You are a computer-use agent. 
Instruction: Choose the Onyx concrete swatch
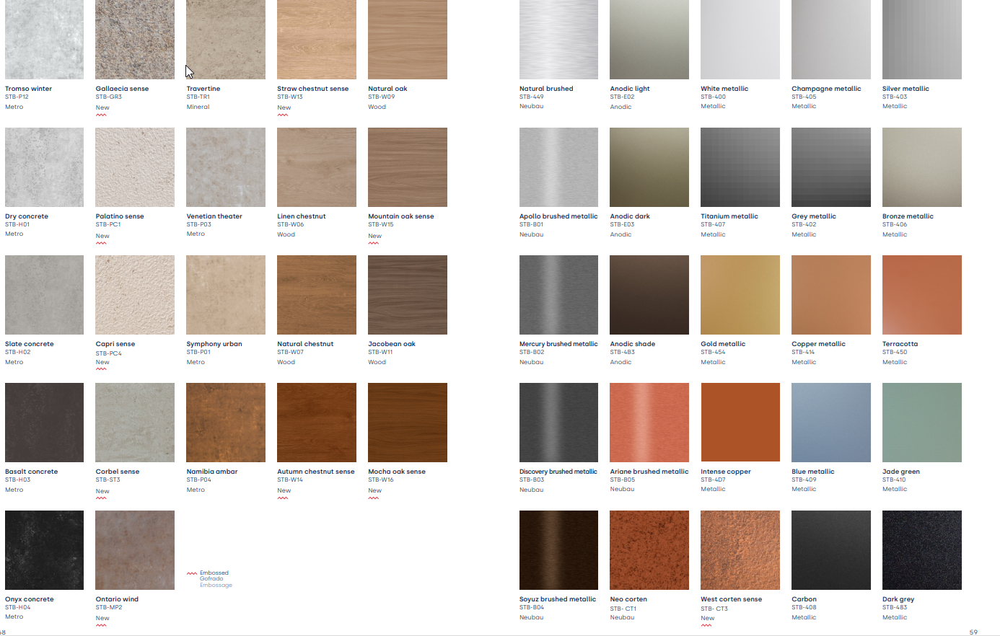44,550
